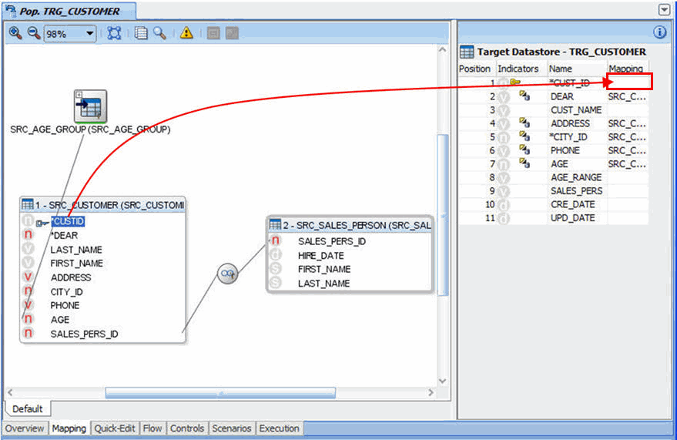Click the Position column header
The height and width of the screenshot is (440, 677).
point(477,69)
